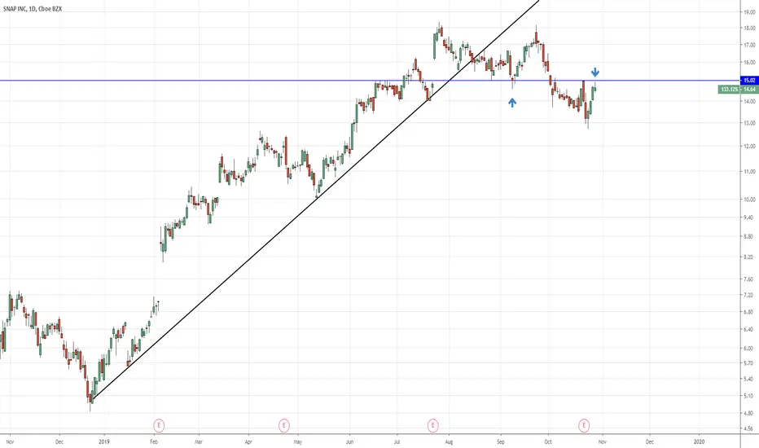The height and width of the screenshot is (448, 759).
Task: Select the blue 15.02 horizontal line price label
Action: pos(749,81)
